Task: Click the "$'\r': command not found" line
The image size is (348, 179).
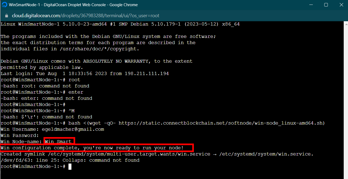Action: click(x=46, y=117)
